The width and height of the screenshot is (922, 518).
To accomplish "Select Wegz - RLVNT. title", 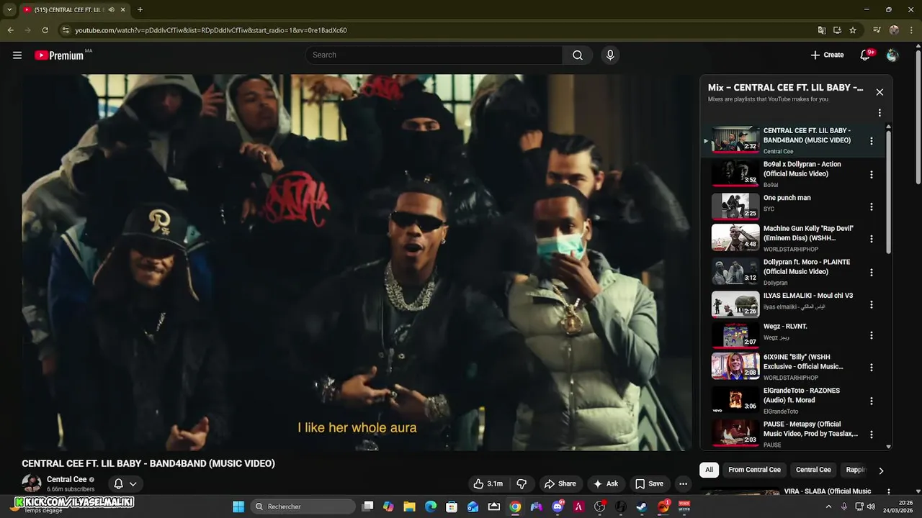I will coord(785,326).
